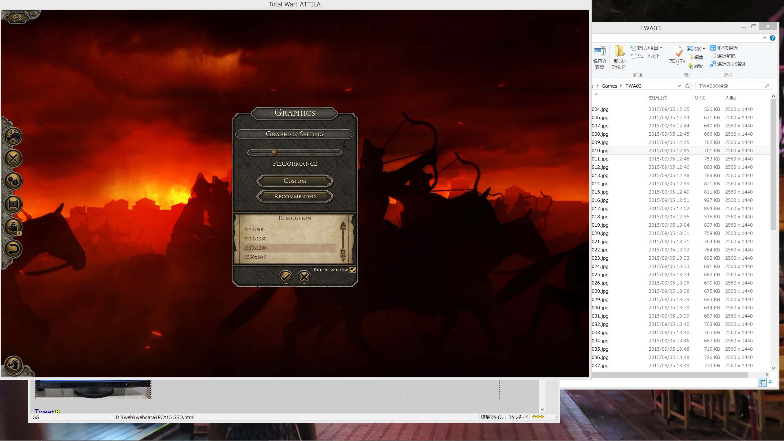The image size is (784, 441).
Task: Click the Custom graphics button
Action: [x=295, y=181]
